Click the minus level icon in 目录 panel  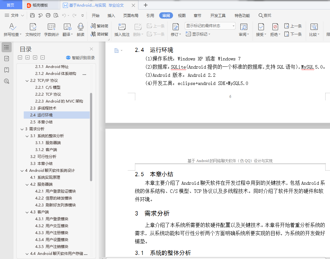43,58
